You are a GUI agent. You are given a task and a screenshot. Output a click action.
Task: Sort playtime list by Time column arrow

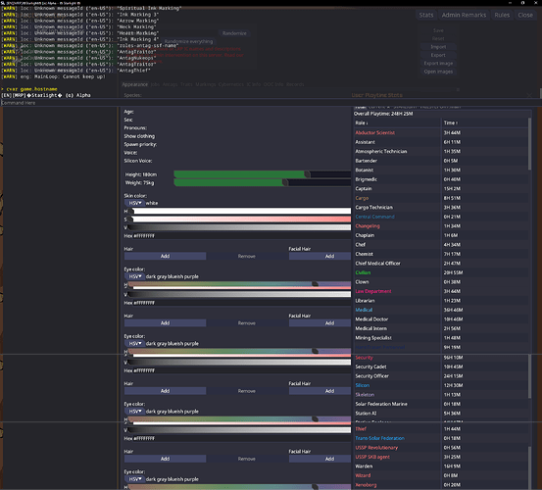point(457,123)
